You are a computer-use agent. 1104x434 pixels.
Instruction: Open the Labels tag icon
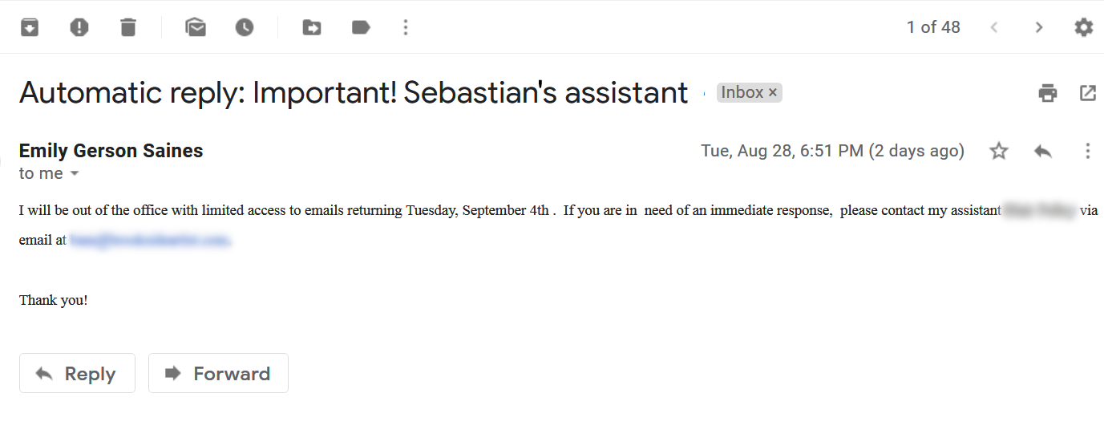click(361, 27)
